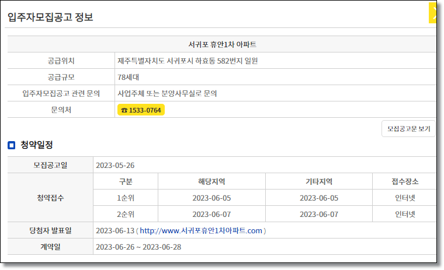This screenshot has width=444, height=270.
Task: Click the 해당지역 column header
Action: 211,181
